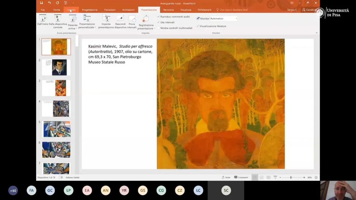Click the Save icon in title bar
The width and height of the screenshot is (356, 200).
click(42, 3)
